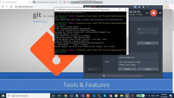
Task: Collapse the Bandicam panel with chevron
Action: [x=160, y=19]
